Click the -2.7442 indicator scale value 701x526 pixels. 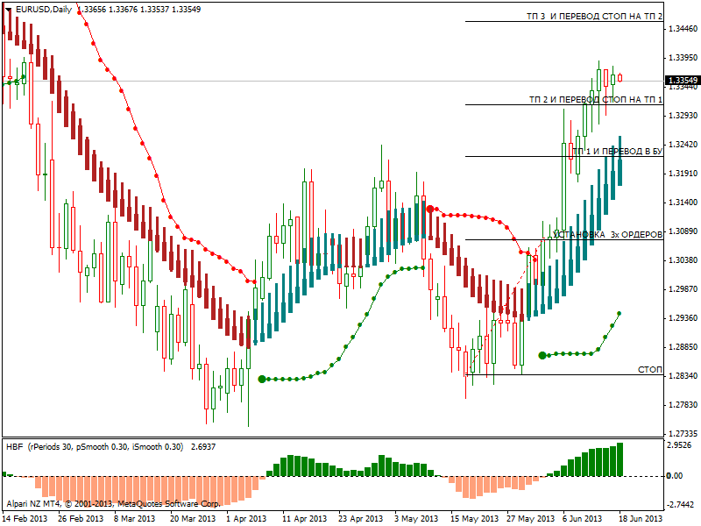tap(681, 505)
